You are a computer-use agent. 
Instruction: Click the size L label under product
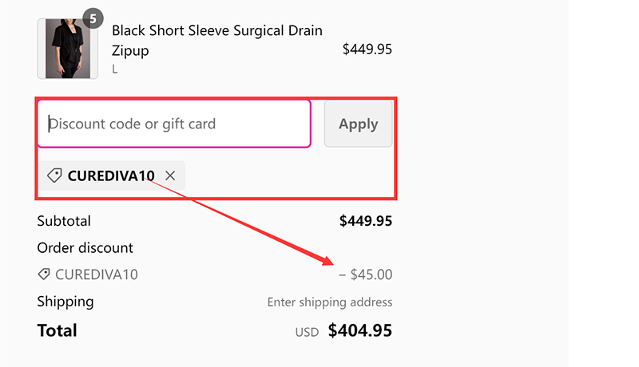[115, 69]
